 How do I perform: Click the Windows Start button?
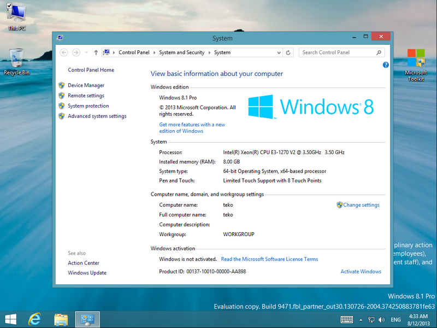point(10,319)
